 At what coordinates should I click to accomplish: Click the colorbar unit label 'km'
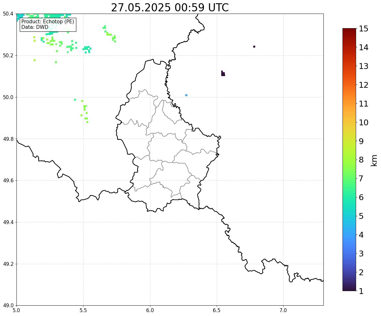374,161
